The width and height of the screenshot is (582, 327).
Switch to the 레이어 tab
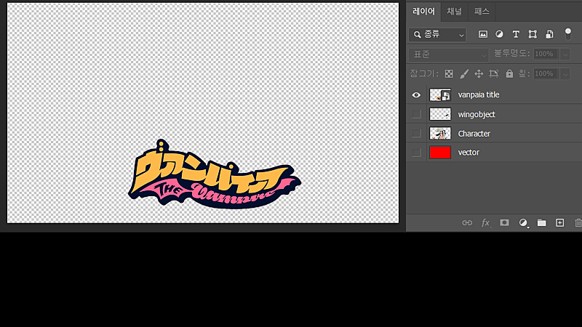coord(423,12)
